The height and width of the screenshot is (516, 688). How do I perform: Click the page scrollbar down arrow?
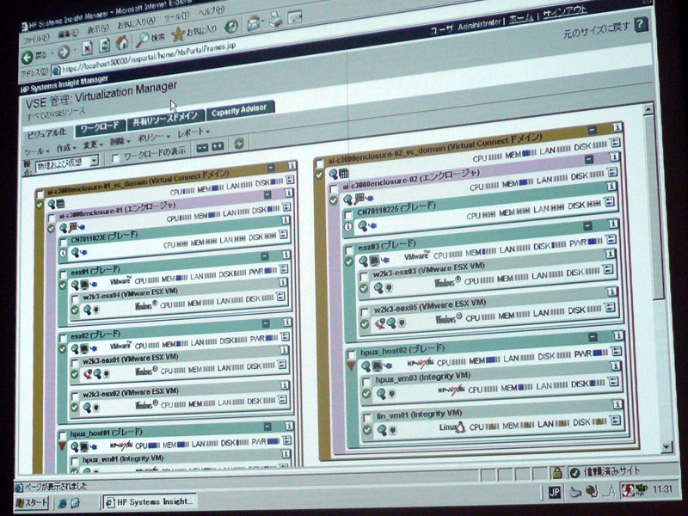coord(667,446)
